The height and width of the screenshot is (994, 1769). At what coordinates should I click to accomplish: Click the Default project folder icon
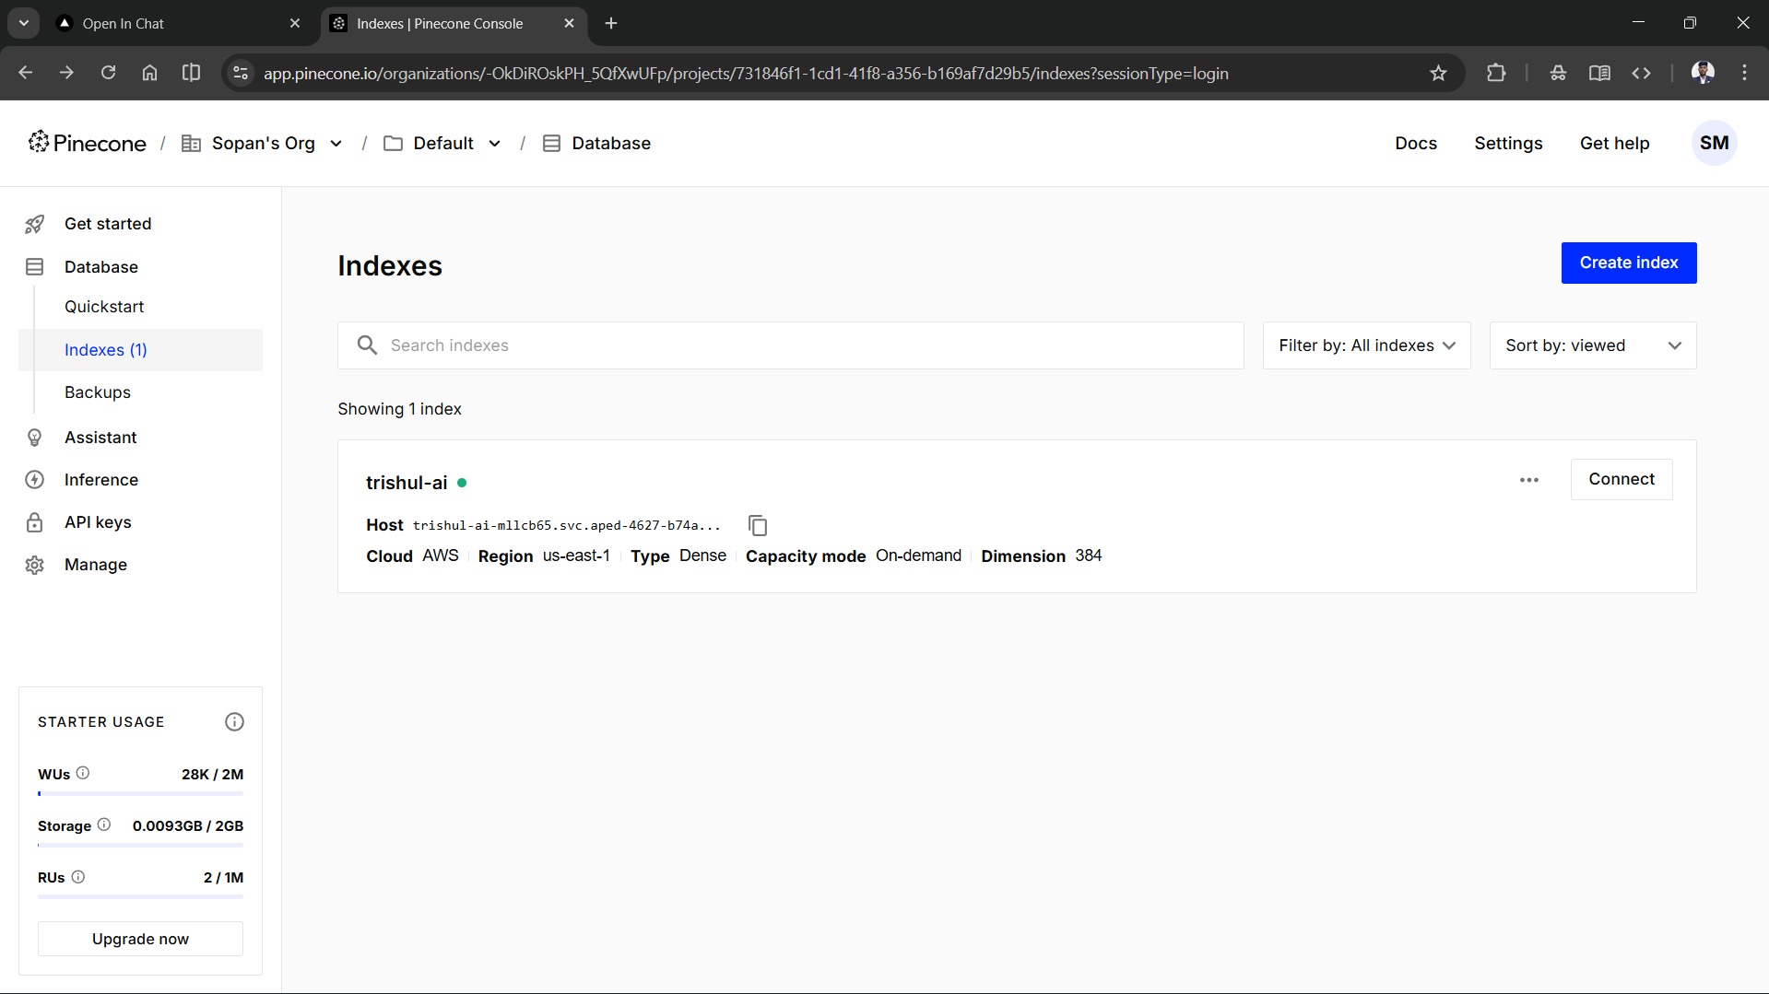point(393,143)
